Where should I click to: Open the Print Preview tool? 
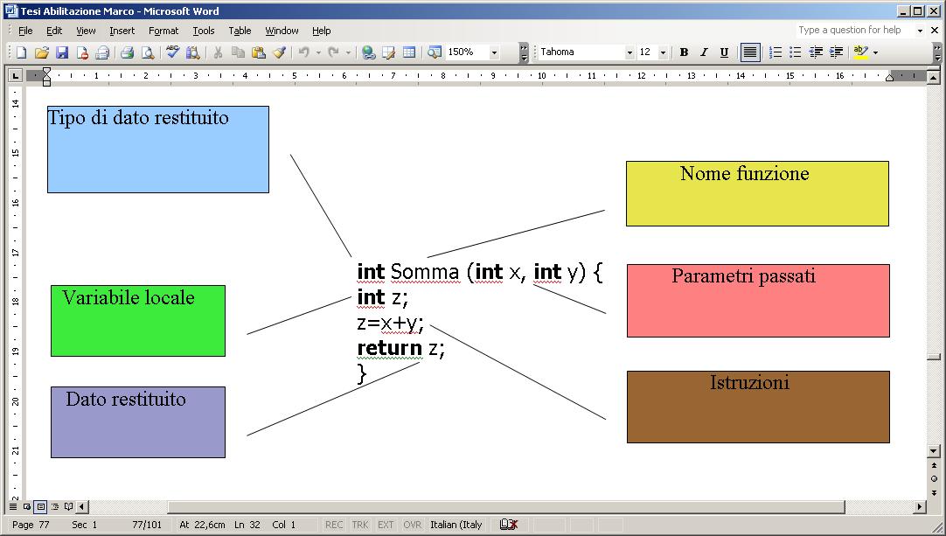coord(148,52)
